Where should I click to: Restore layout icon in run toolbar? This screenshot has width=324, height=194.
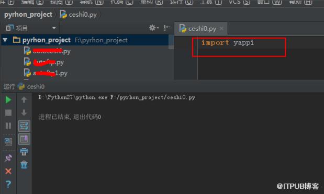(8, 142)
